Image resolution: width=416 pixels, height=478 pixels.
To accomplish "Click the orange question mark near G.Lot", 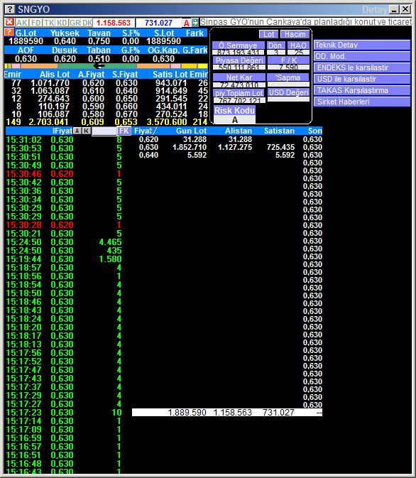I will tap(9, 32).
